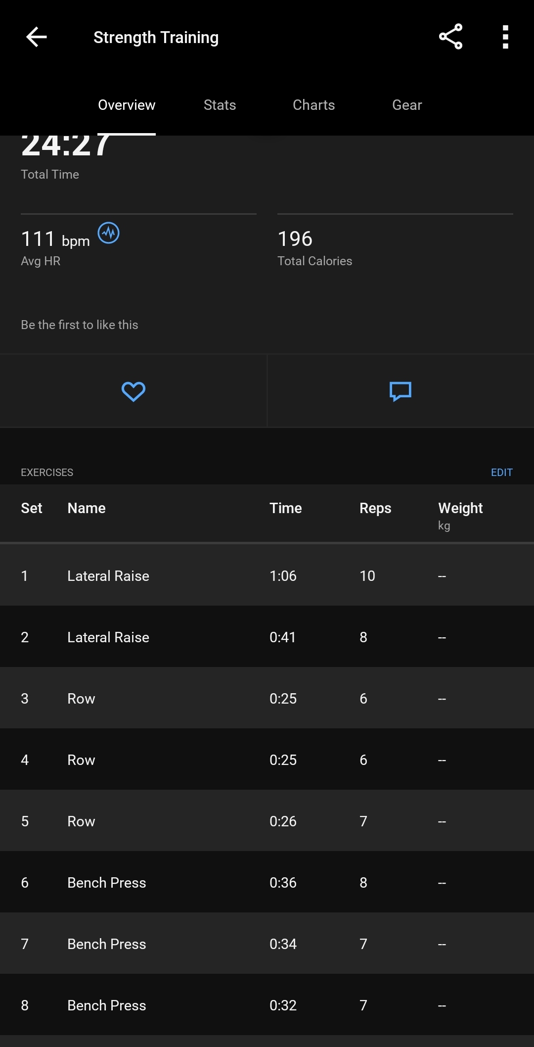Screen dimensions: 534x1047
Task: Select set 1 Lateral Raise row
Action: [267, 575]
